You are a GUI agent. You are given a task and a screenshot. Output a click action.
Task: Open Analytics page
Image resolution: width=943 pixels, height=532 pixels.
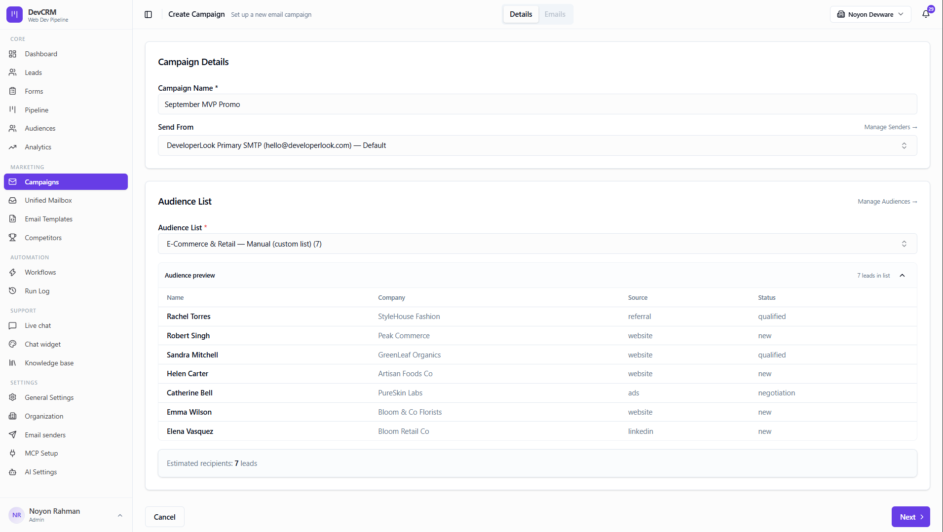(x=66, y=147)
